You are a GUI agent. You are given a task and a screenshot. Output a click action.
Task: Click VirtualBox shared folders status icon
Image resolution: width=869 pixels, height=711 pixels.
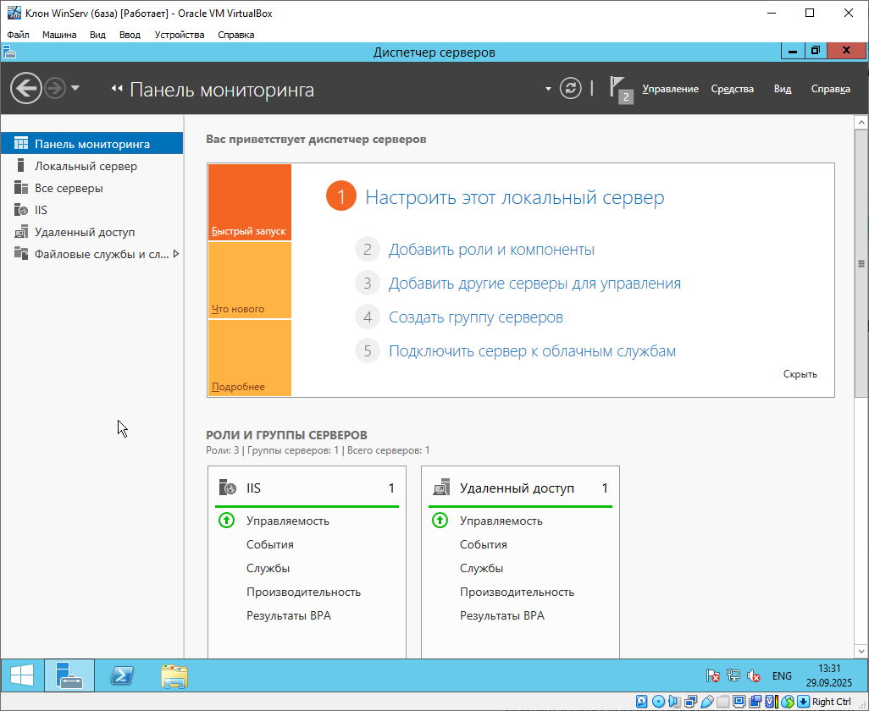point(722,702)
